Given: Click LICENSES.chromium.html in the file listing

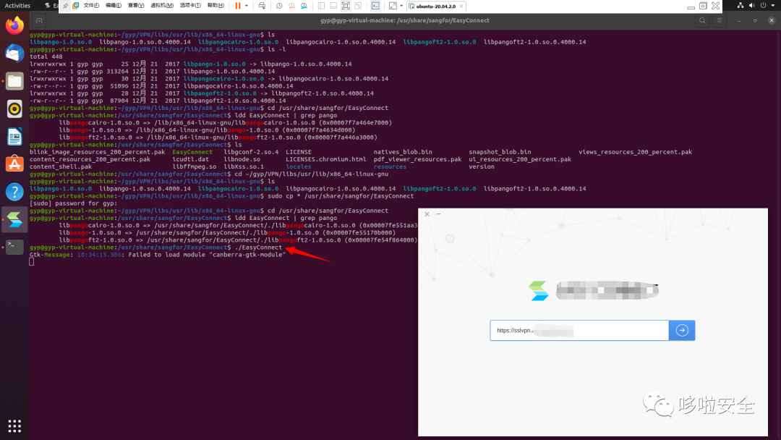Looking at the screenshot, I should click(x=325, y=159).
